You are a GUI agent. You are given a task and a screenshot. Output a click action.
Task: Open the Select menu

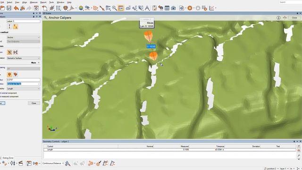coord(9,2)
